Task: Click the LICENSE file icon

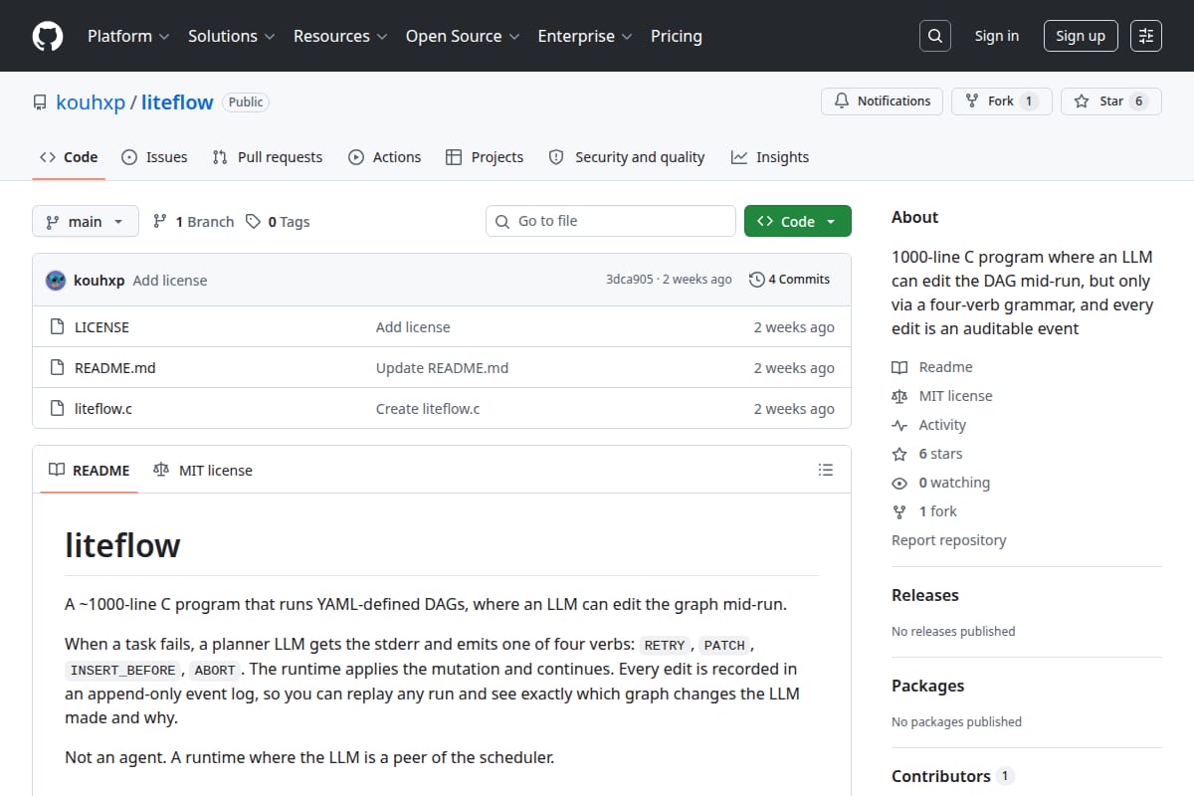Action: coord(57,327)
